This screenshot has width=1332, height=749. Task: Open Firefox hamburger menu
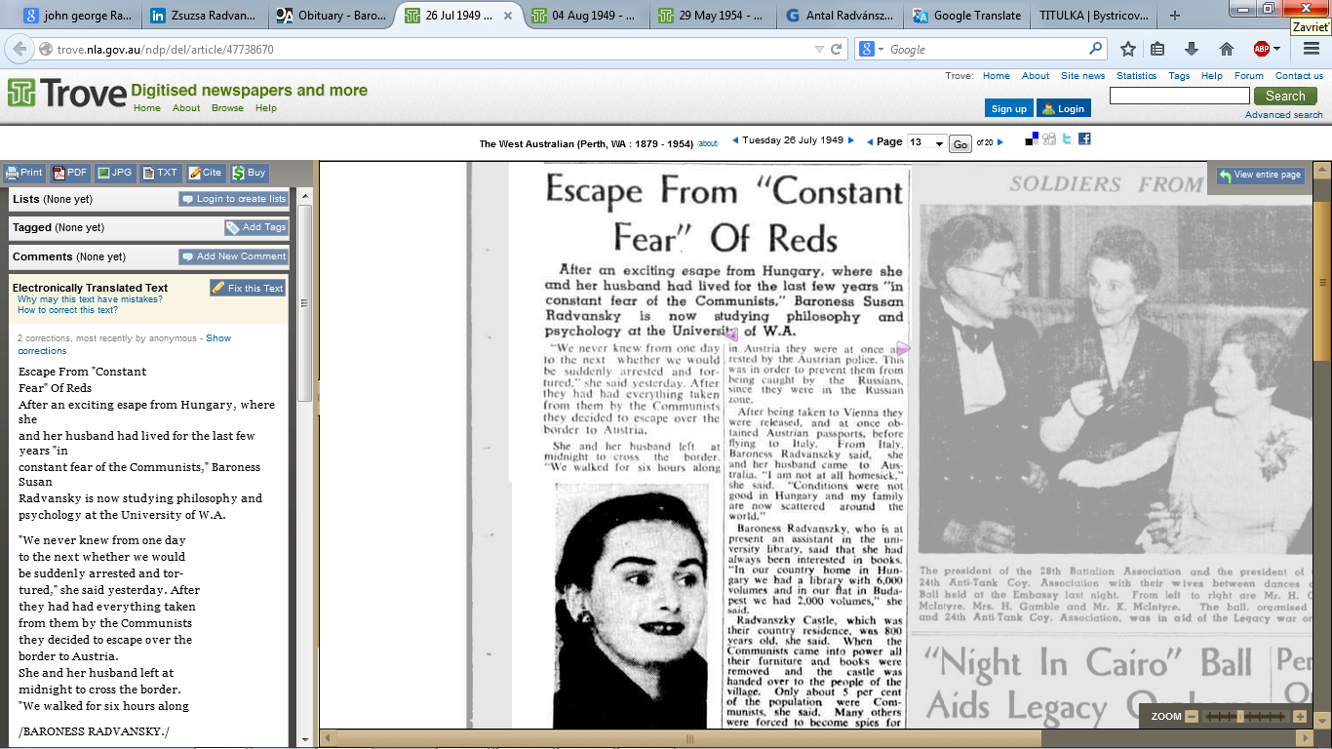point(1312,49)
